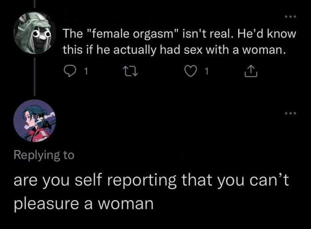Open the share icon on the first tweet
The image size is (311, 229).
click(x=250, y=70)
